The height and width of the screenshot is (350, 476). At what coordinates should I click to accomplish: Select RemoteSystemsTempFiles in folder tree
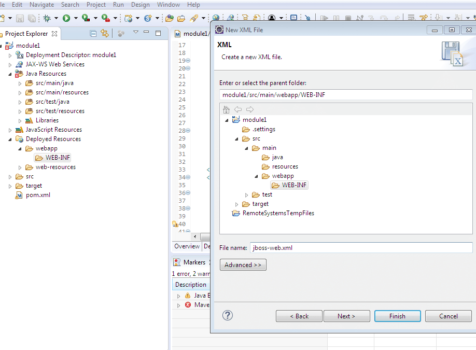[x=278, y=213]
